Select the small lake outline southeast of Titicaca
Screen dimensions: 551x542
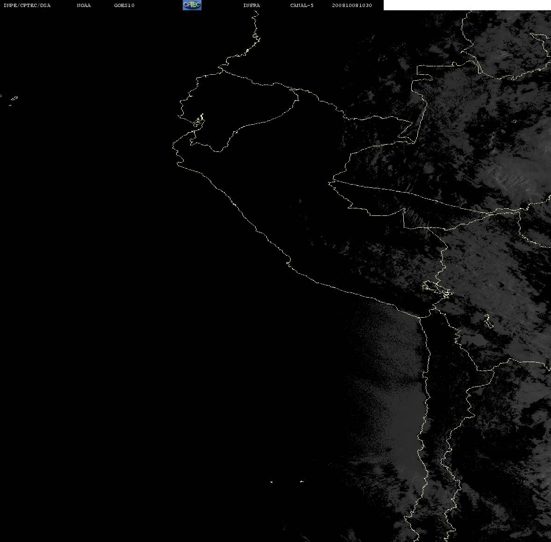tap(488, 321)
